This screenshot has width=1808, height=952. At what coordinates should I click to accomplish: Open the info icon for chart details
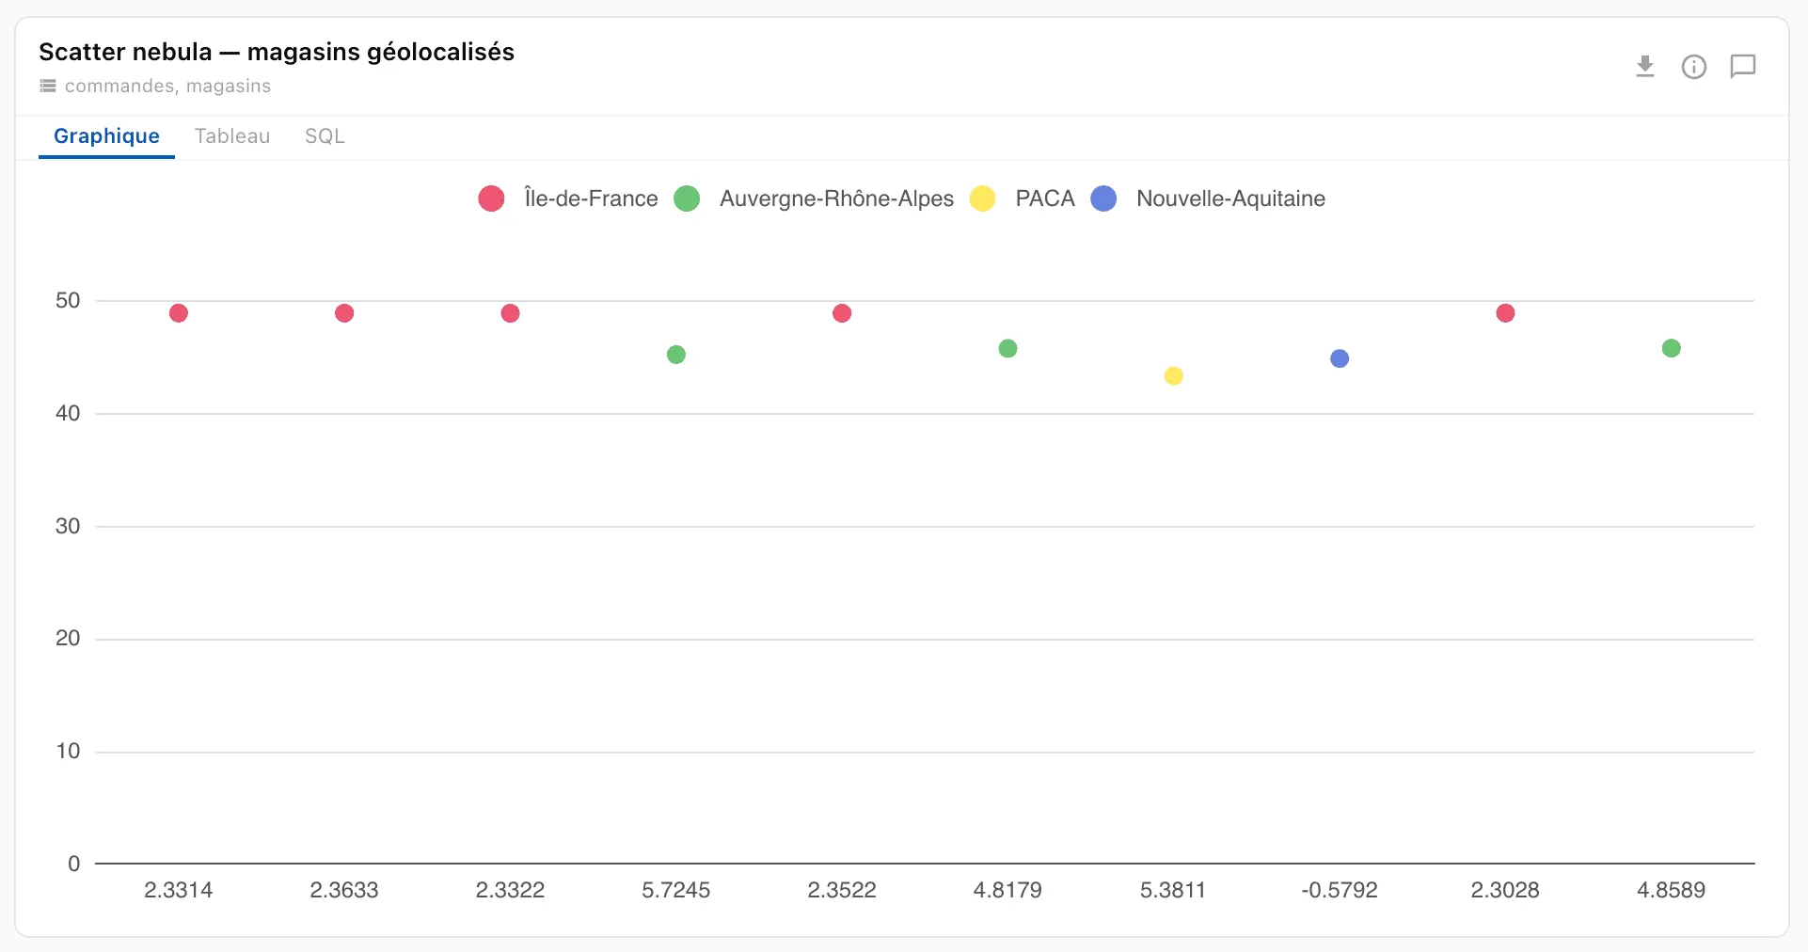pyautogui.click(x=1693, y=67)
